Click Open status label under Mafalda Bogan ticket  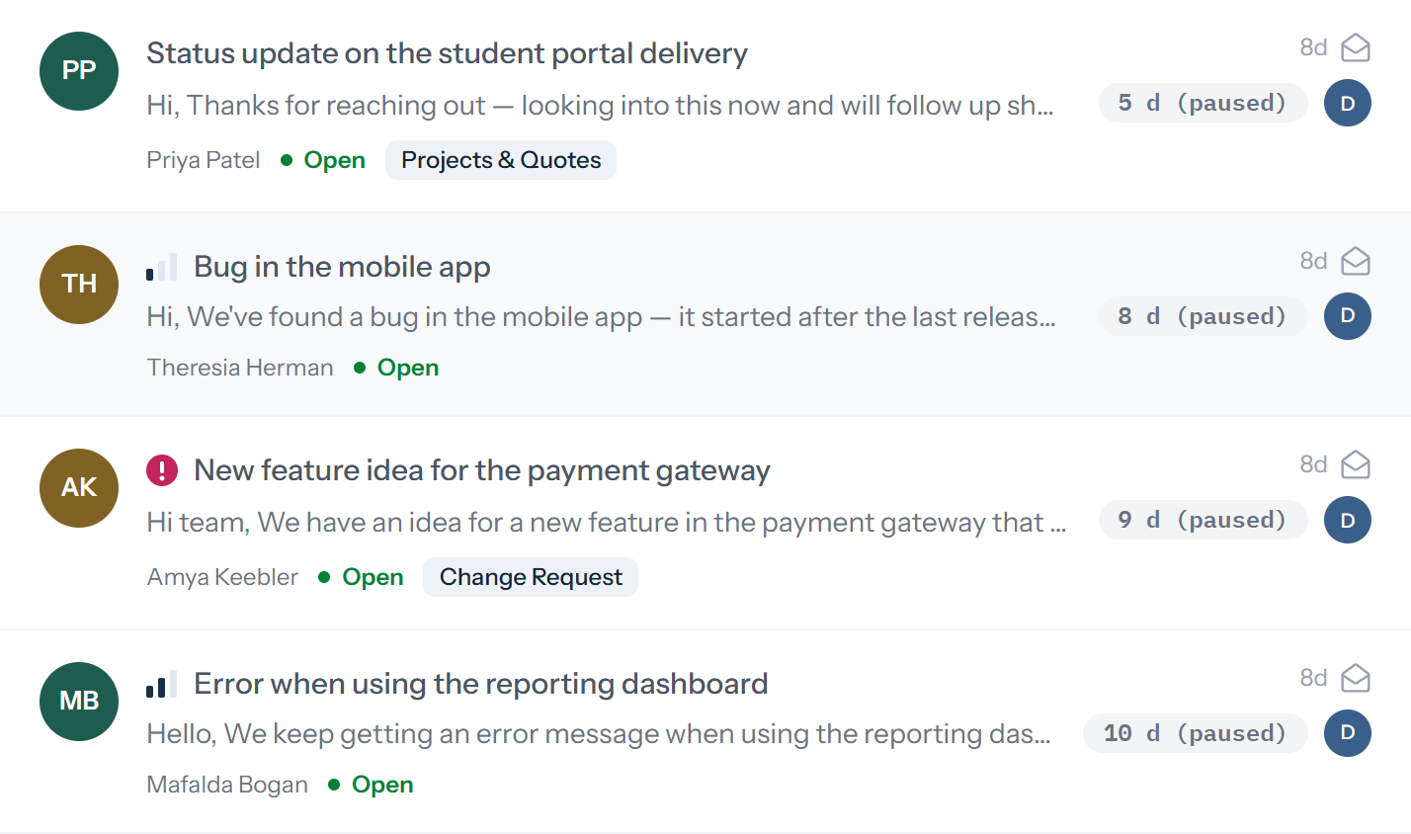pos(382,785)
